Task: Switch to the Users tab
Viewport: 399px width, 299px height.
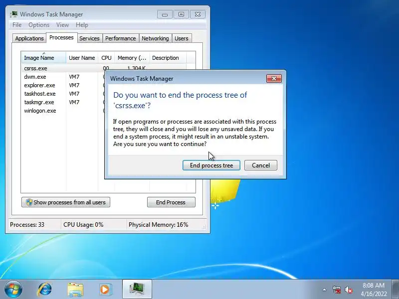Action: point(182,38)
